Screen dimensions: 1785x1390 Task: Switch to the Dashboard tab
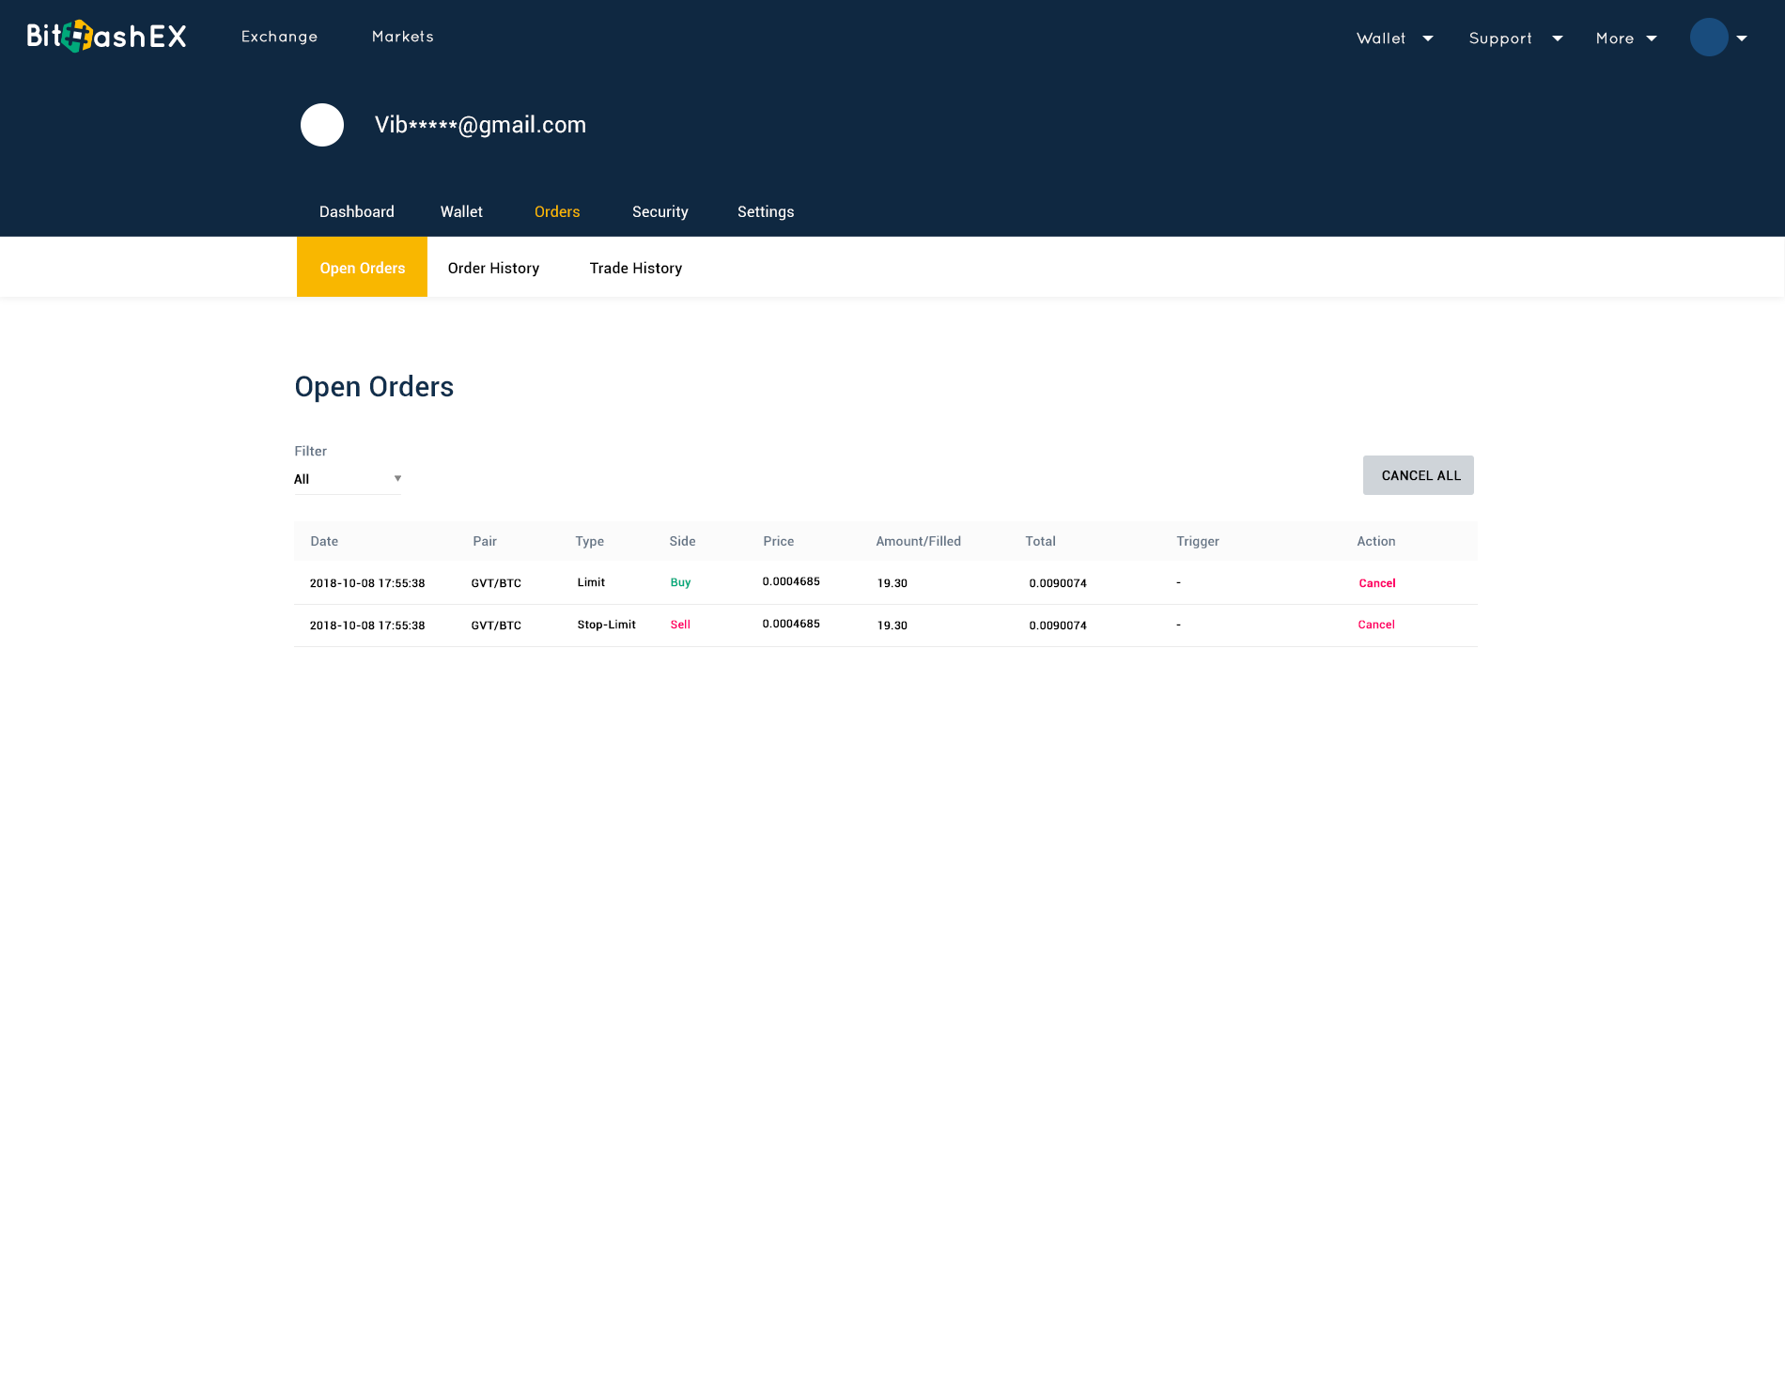(x=357, y=212)
